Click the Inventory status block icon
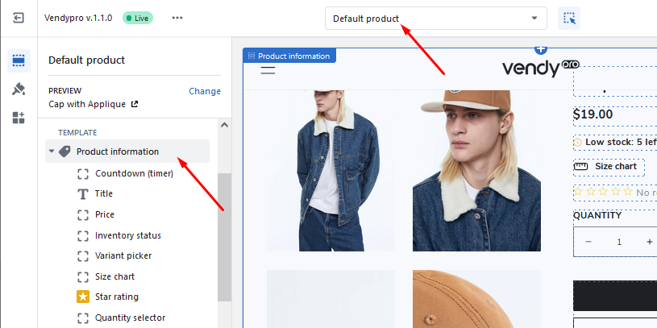Viewport: 657px width, 328px height. (83, 235)
